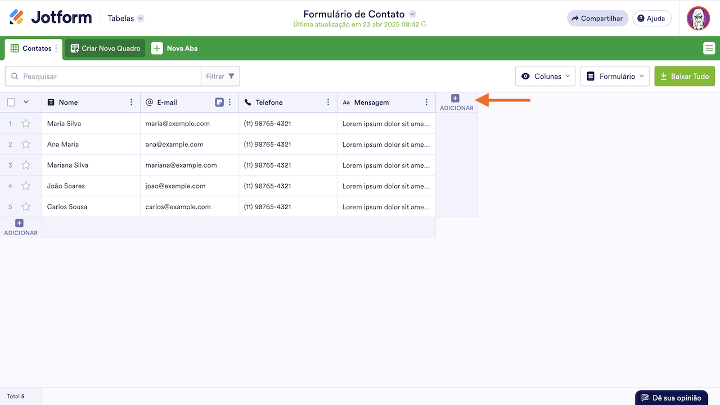Star the Mariana Silva row
Screen dimensions: 720x405
coord(26,165)
